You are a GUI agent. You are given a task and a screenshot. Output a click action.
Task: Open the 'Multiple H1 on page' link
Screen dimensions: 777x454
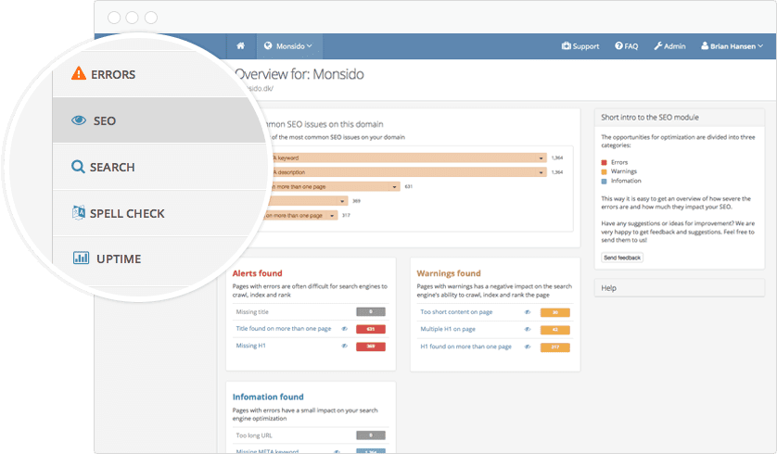click(x=448, y=329)
